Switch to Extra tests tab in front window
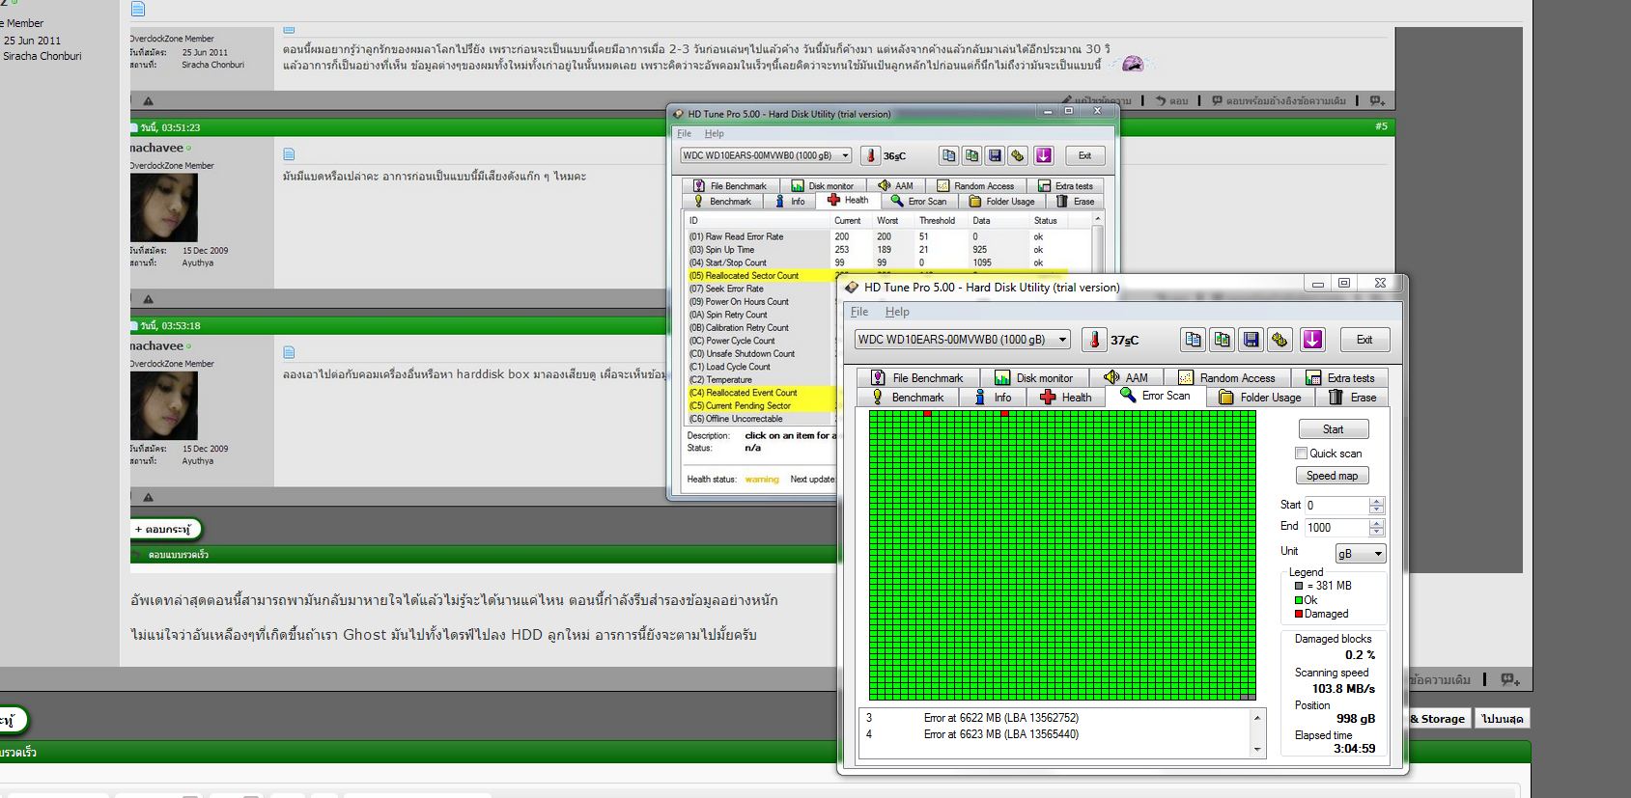 (x=1340, y=378)
